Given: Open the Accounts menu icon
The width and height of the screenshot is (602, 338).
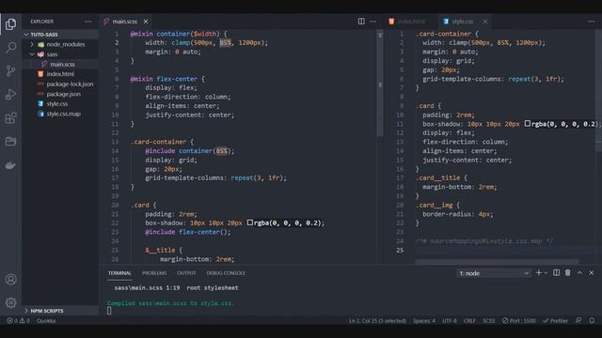Looking at the screenshot, I should pos(10,280).
